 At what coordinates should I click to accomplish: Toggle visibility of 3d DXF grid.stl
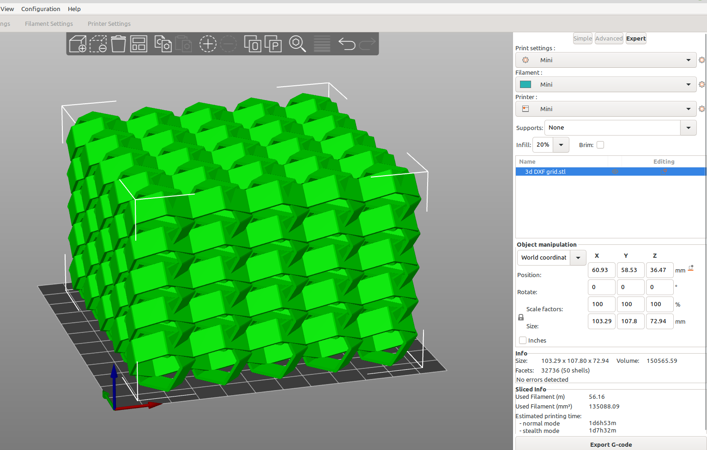coord(615,172)
